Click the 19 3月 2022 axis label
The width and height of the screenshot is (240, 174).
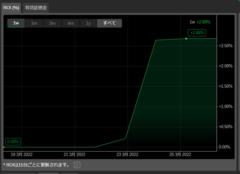coord(22,155)
